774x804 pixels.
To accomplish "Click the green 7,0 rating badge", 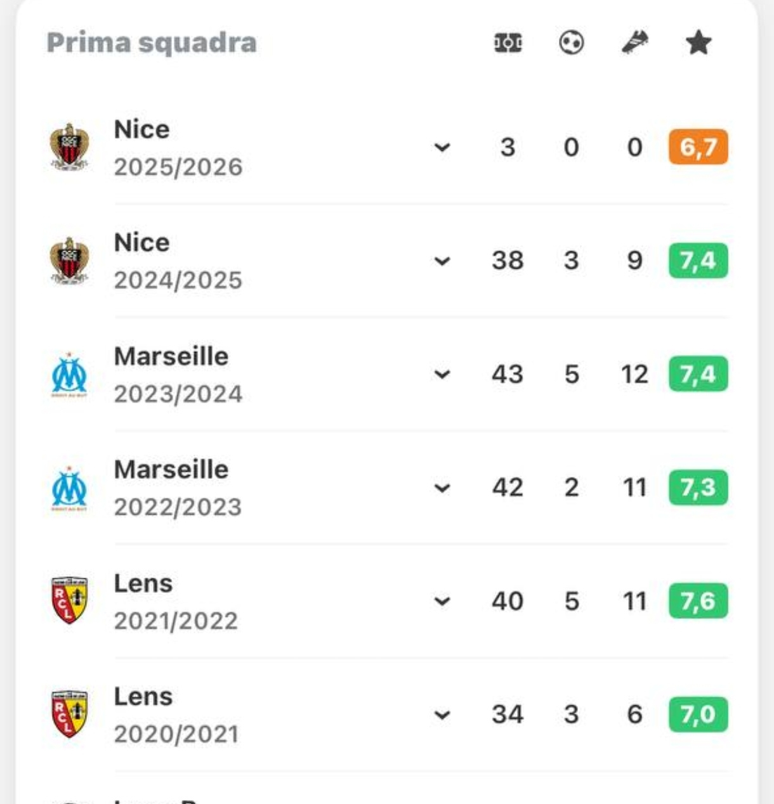I will tap(699, 714).
